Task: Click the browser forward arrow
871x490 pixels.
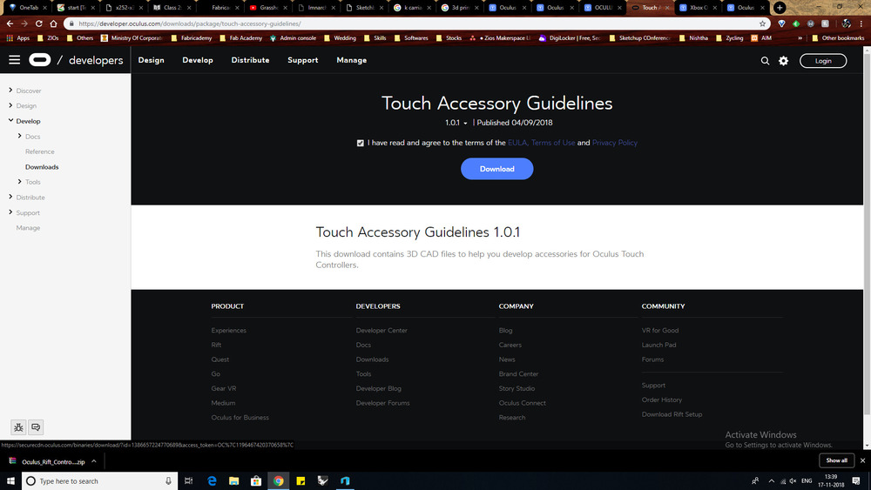Action: [24, 23]
